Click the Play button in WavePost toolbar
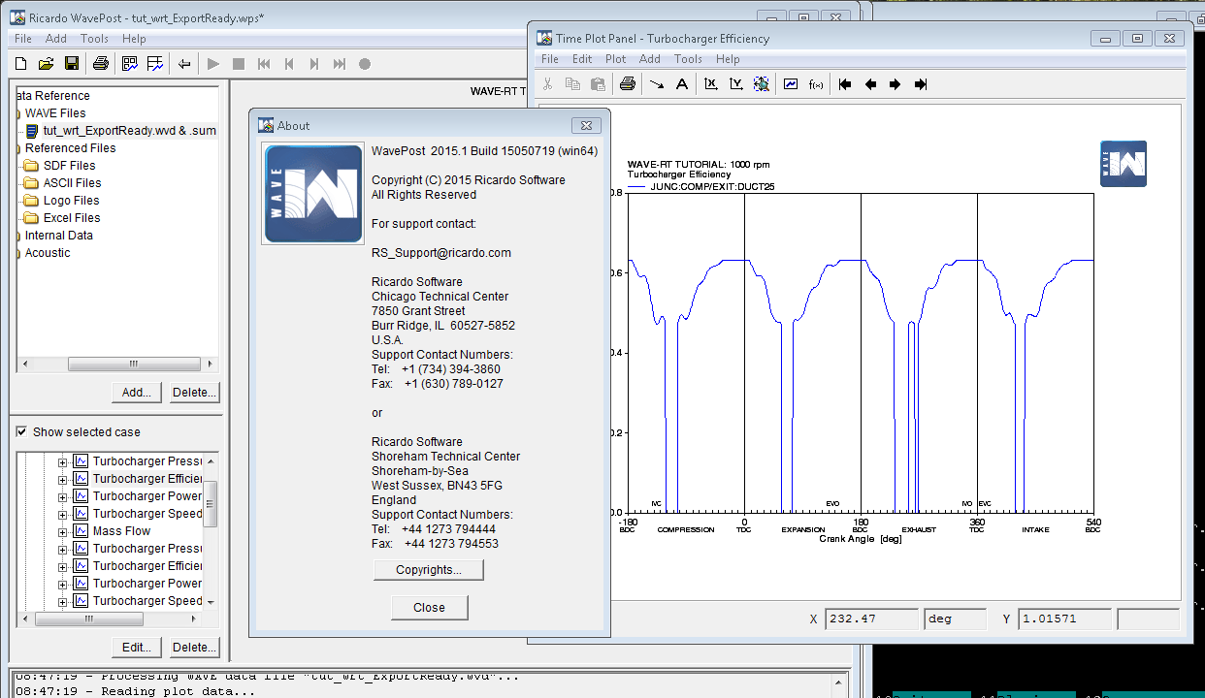 [x=213, y=64]
